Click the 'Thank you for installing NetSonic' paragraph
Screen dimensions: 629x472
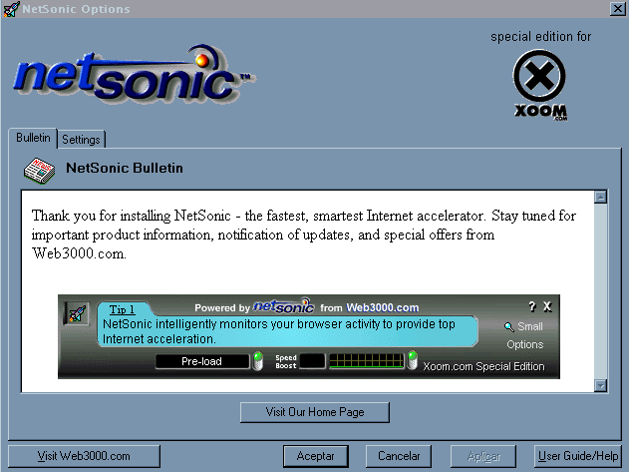tap(304, 235)
